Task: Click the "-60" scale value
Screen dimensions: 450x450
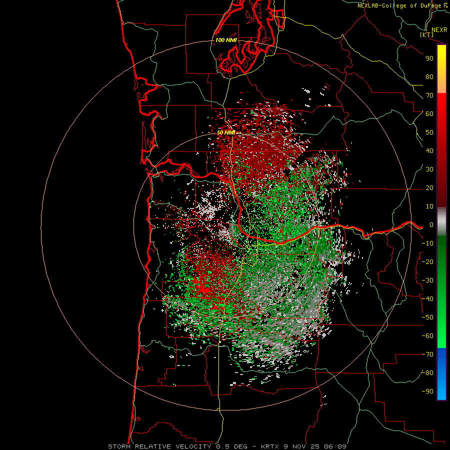Action: pos(427,336)
